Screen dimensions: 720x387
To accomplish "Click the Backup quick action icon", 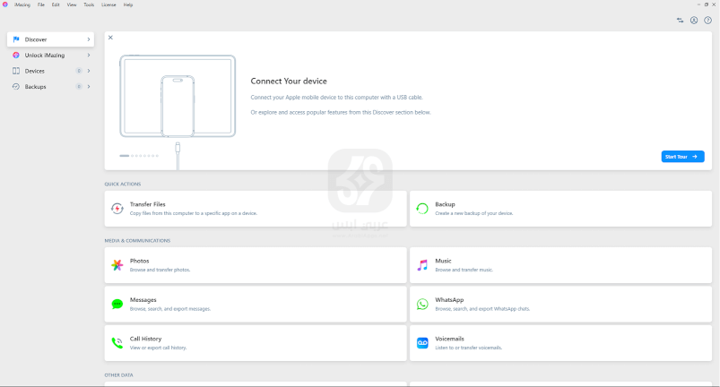I will 422,209.
